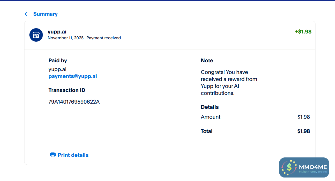Click the Details heading

click(210, 107)
